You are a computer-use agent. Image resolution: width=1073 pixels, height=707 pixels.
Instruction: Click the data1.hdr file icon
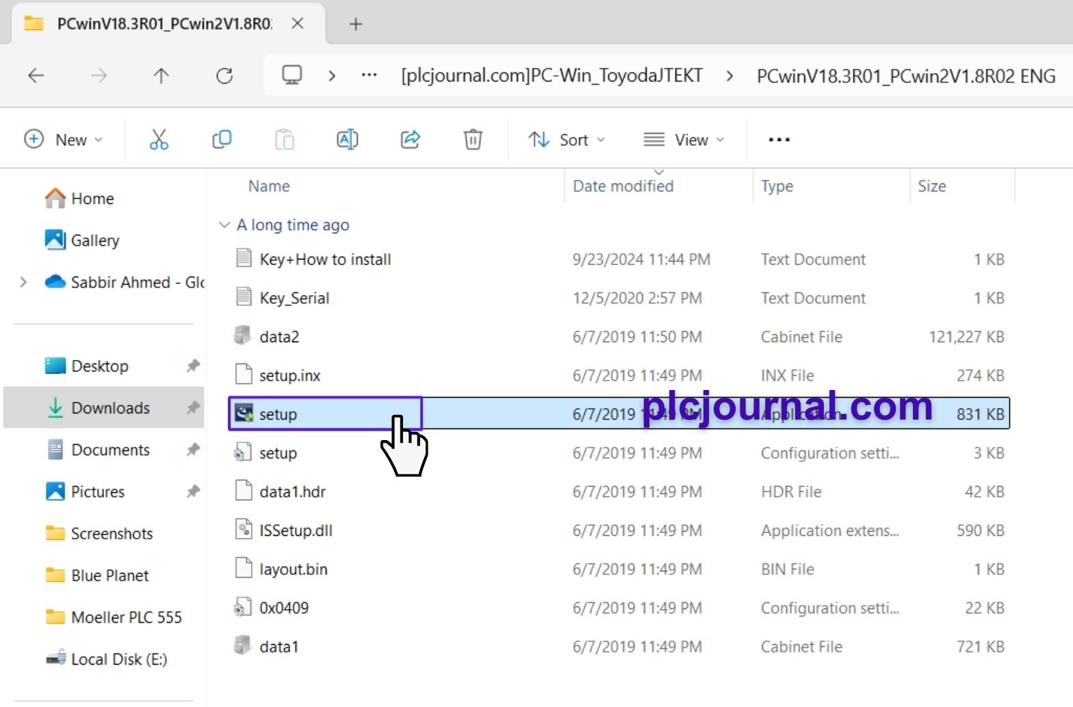click(x=243, y=491)
